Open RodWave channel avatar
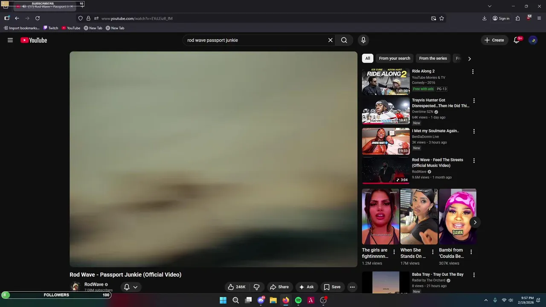The height and width of the screenshot is (307, 546). tap(76, 287)
